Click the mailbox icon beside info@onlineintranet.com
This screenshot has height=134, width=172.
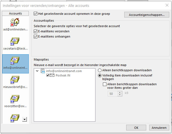(43, 71)
